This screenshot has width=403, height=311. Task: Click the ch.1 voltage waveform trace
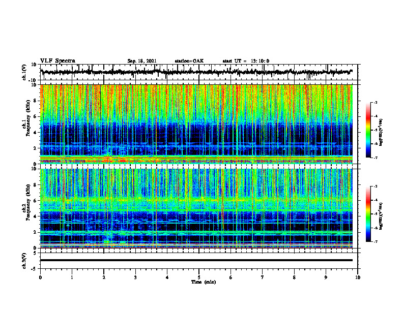196,72
